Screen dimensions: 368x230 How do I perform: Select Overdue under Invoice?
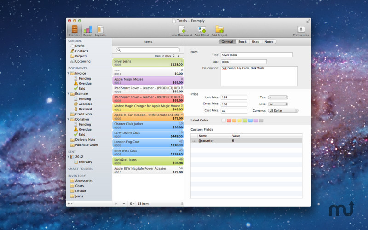pos(83,83)
